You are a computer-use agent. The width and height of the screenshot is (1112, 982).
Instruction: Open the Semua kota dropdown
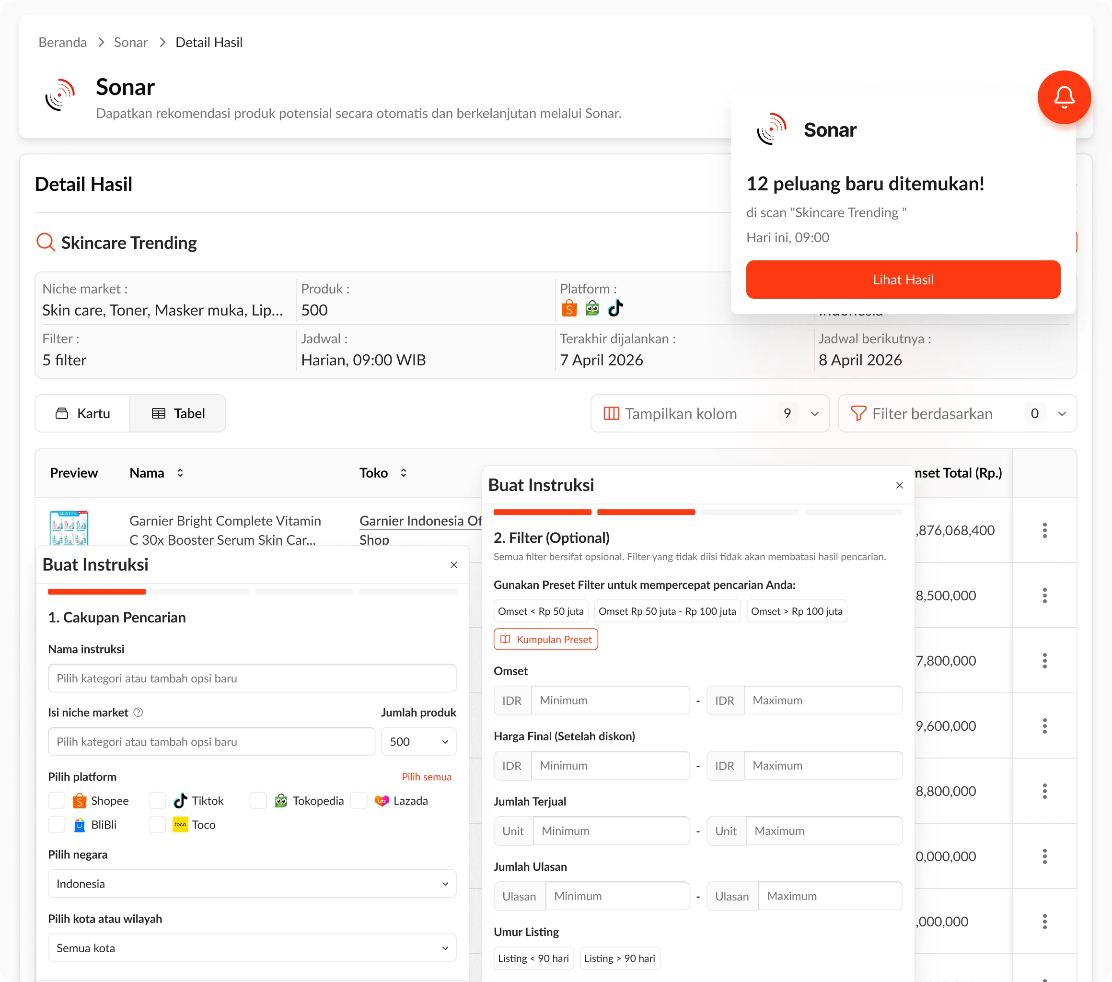tap(252, 948)
